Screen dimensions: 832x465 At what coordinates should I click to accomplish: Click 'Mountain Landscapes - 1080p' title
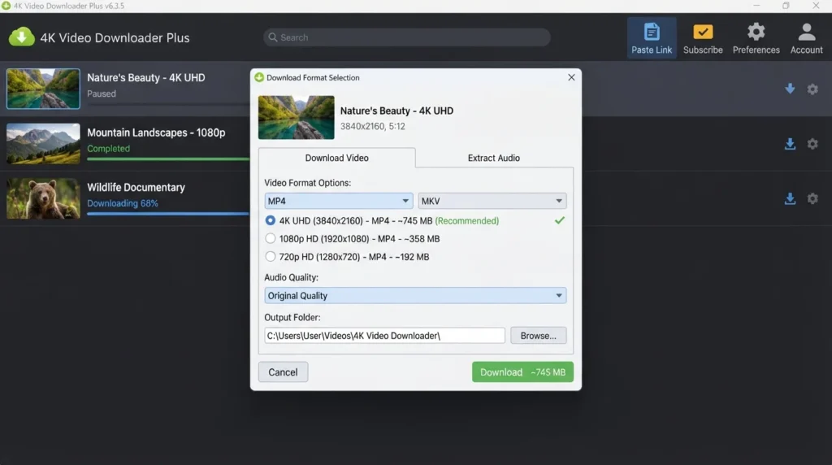click(156, 133)
